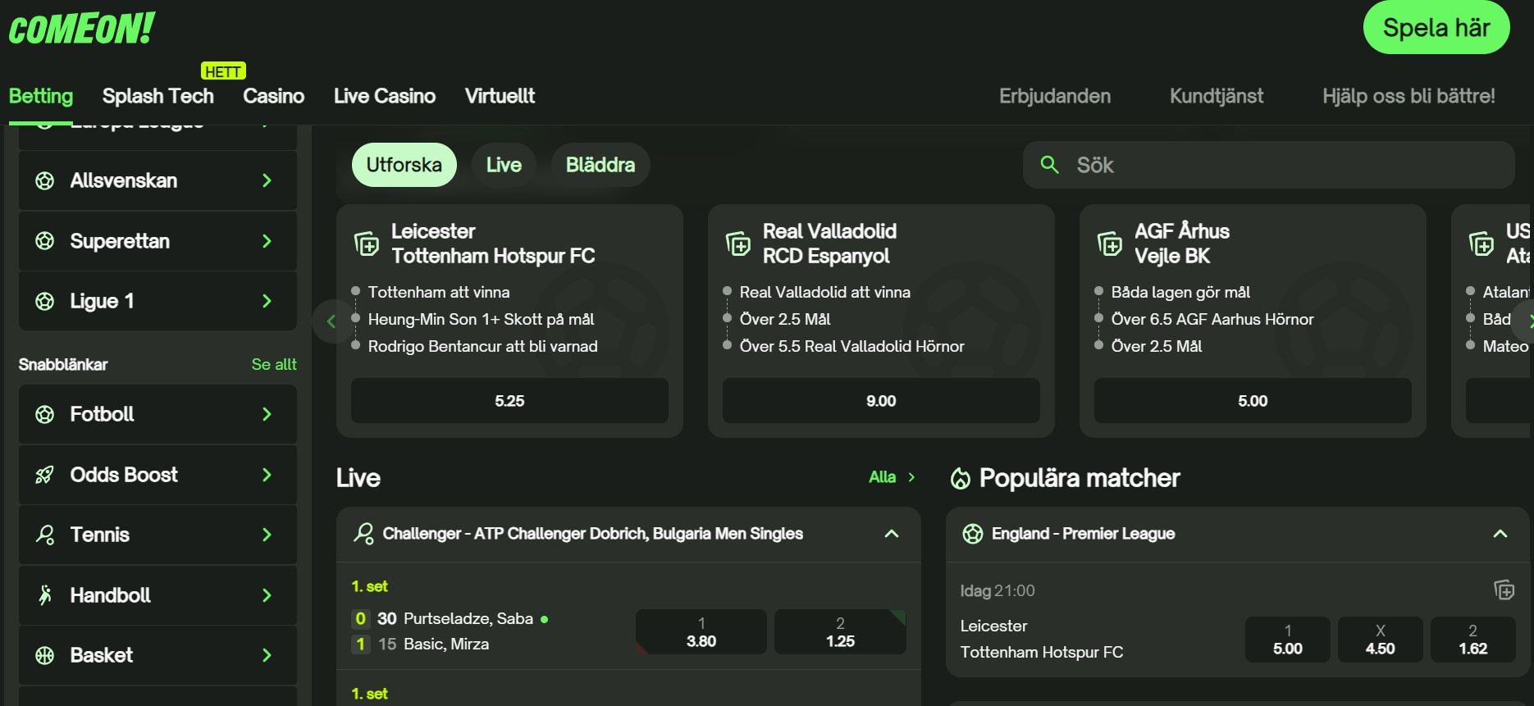The height and width of the screenshot is (706, 1534).
Task: Click bet builder icon on AGF Århus card
Action: 1110,244
